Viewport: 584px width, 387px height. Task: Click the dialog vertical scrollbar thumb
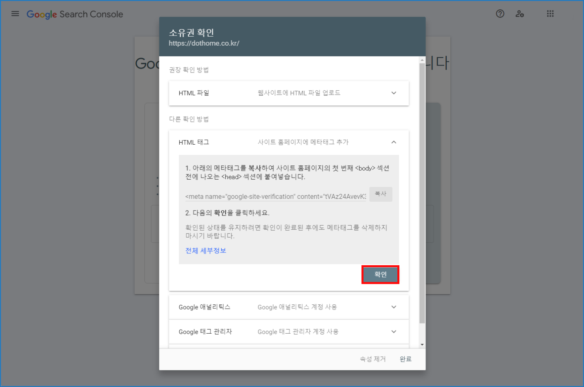422,191
